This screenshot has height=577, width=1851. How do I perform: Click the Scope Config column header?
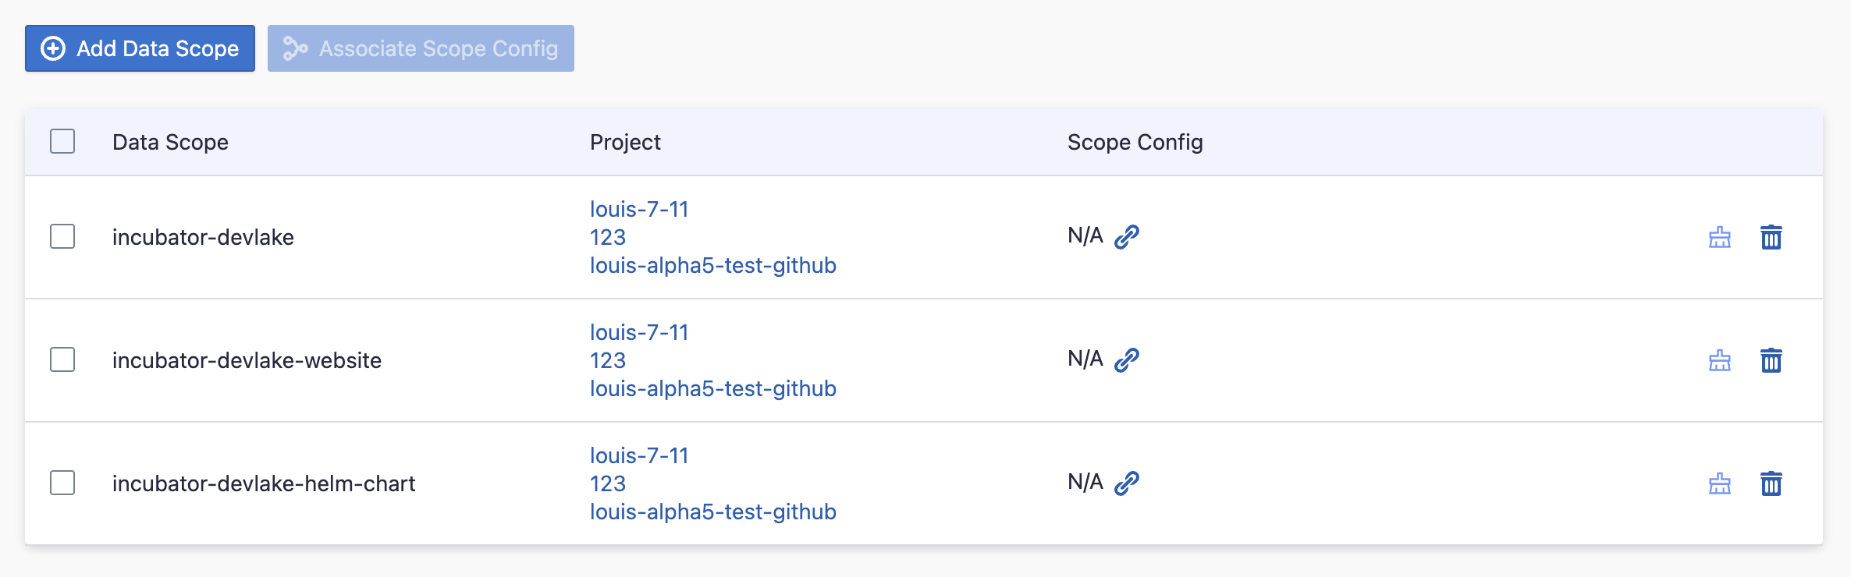point(1135,142)
